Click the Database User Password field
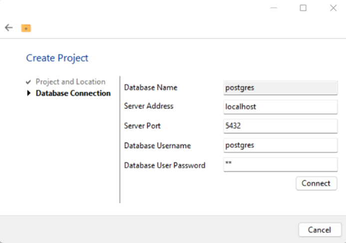The image size is (346, 243). pos(281,164)
